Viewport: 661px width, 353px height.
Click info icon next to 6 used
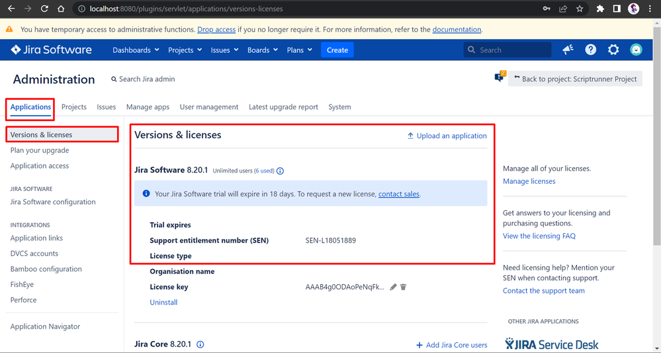tap(280, 171)
